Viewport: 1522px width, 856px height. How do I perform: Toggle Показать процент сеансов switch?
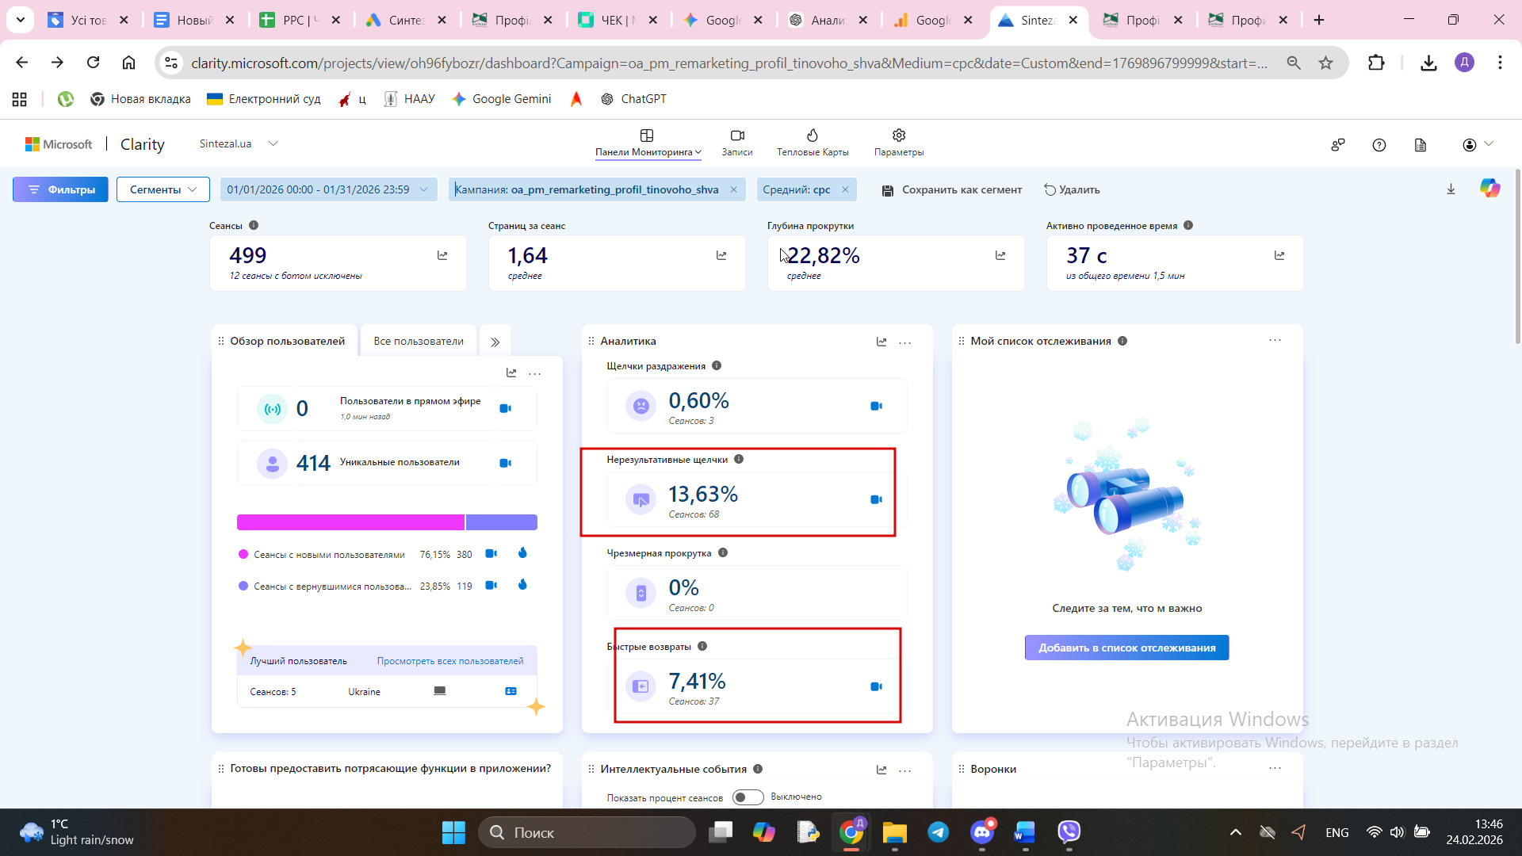tap(748, 797)
